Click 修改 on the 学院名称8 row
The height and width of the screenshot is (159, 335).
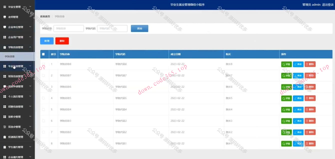[x=298, y=64]
